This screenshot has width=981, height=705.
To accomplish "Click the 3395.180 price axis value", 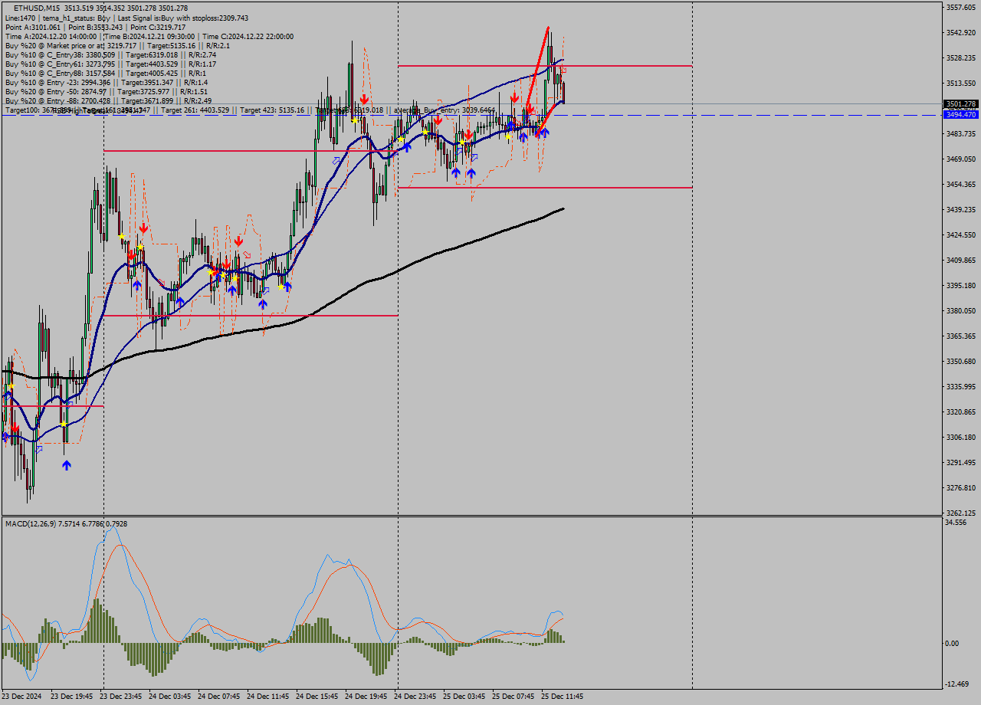I will (x=961, y=285).
